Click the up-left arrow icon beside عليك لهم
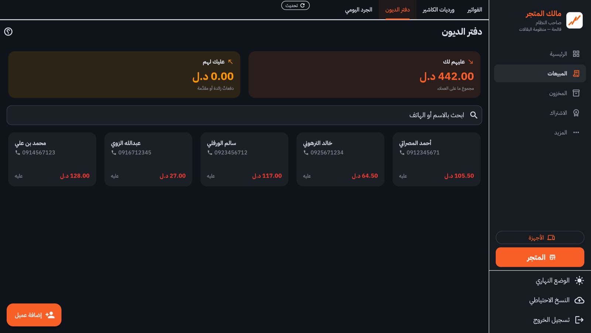 point(230,62)
